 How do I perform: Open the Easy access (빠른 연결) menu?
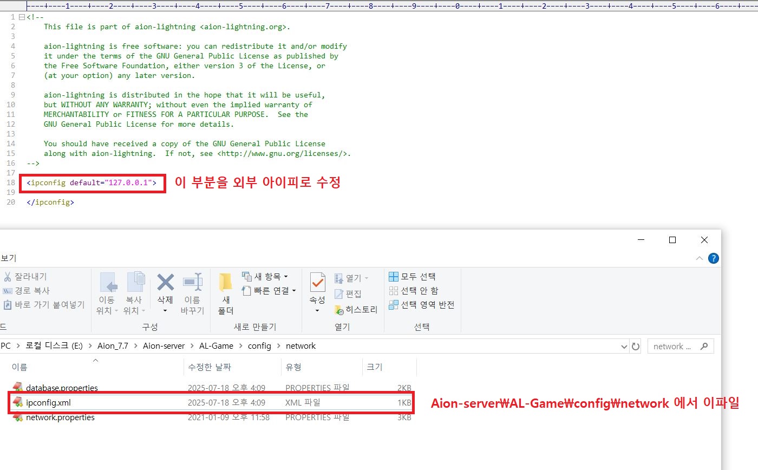tap(269, 291)
